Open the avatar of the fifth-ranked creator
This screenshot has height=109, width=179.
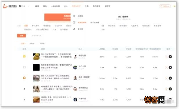pos(75,99)
